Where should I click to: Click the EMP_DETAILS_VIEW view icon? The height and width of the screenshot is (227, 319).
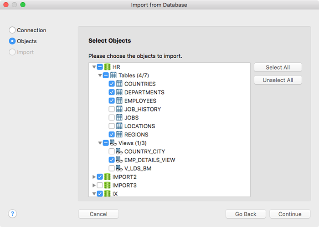click(119, 160)
